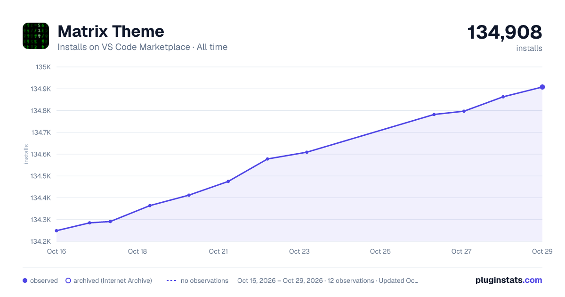Click the dashed 'no observations' legend line
The width and height of the screenshot is (565, 297).
click(x=171, y=280)
